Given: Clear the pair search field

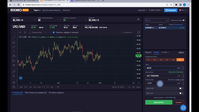Looking at the screenshot, I should (x=167, y=20).
